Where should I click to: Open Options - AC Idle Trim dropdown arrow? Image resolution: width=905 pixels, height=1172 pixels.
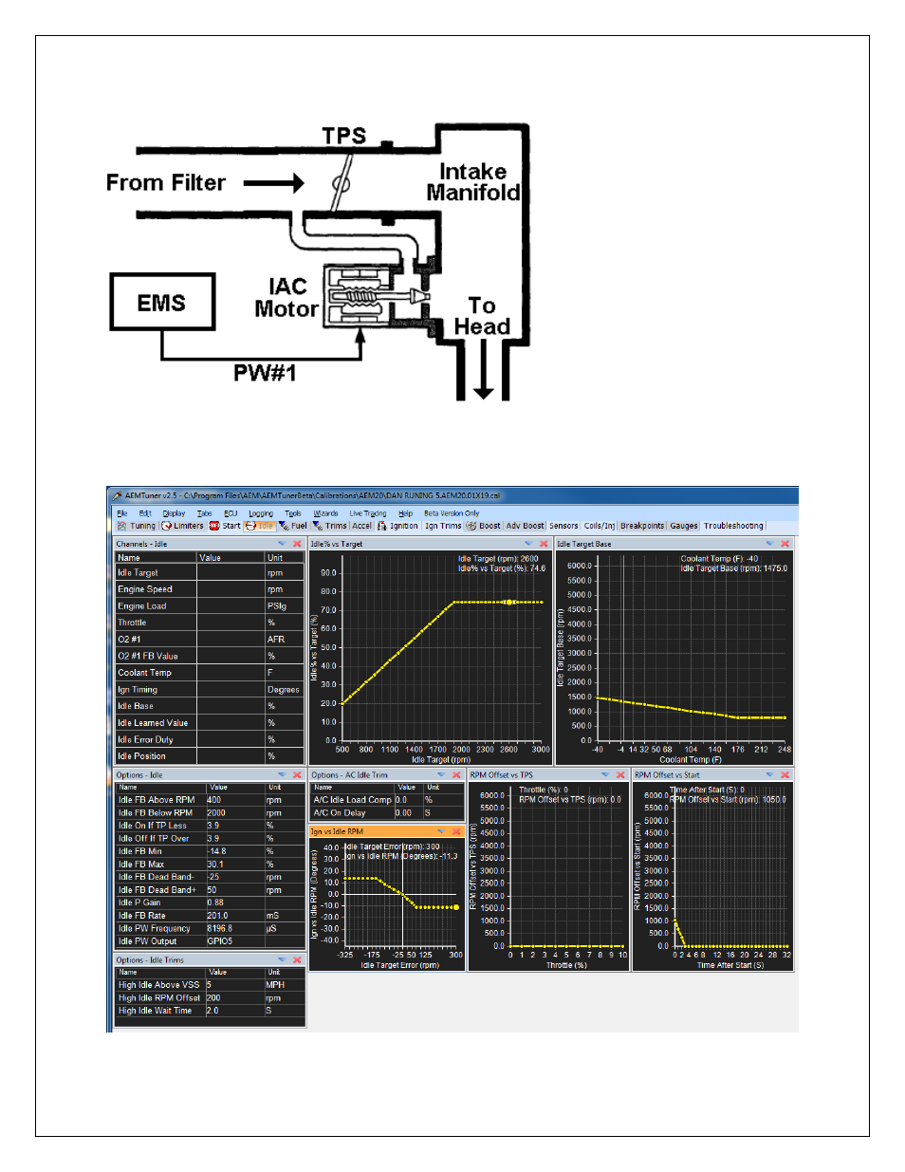[x=441, y=774]
